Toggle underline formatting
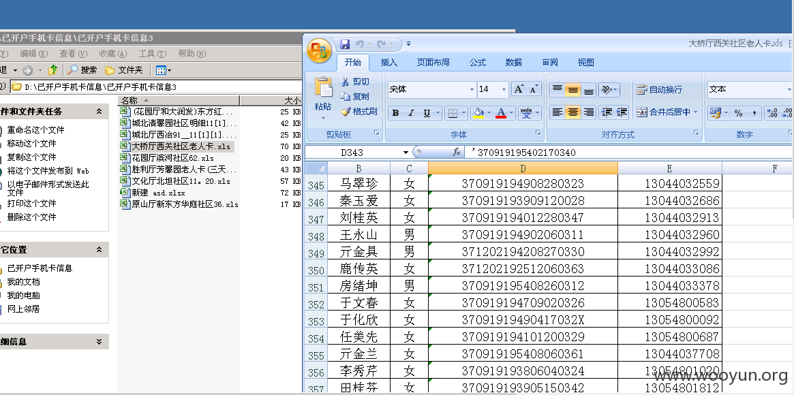This screenshot has width=794, height=395. pyautogui.click(x=427, y=113)
